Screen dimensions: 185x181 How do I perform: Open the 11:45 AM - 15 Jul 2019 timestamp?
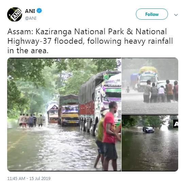29,178
